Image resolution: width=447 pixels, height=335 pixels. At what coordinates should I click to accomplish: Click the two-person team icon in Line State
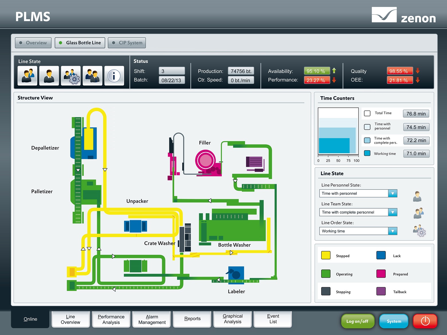[28, 76]
